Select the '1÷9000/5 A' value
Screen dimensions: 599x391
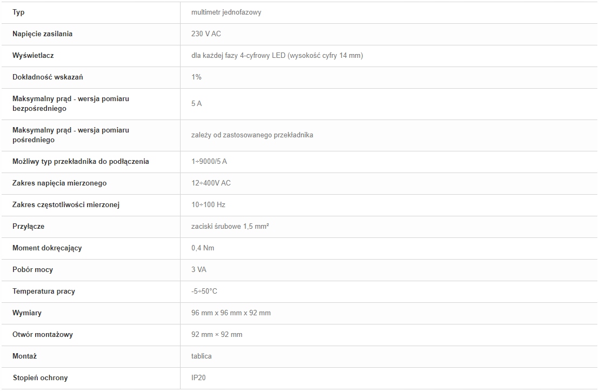[209, 161]
